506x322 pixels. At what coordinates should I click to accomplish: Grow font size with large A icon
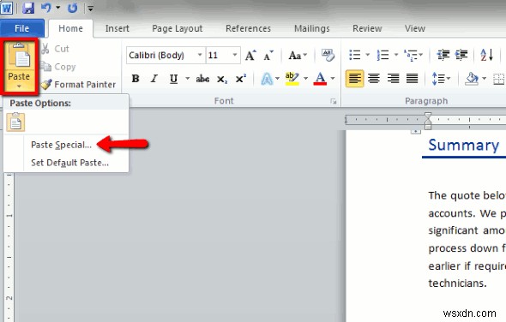pyautogui.click(x=250, y=56)
